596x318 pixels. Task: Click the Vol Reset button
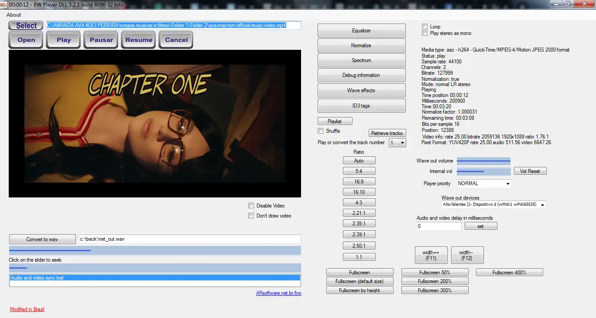[530, 171]
